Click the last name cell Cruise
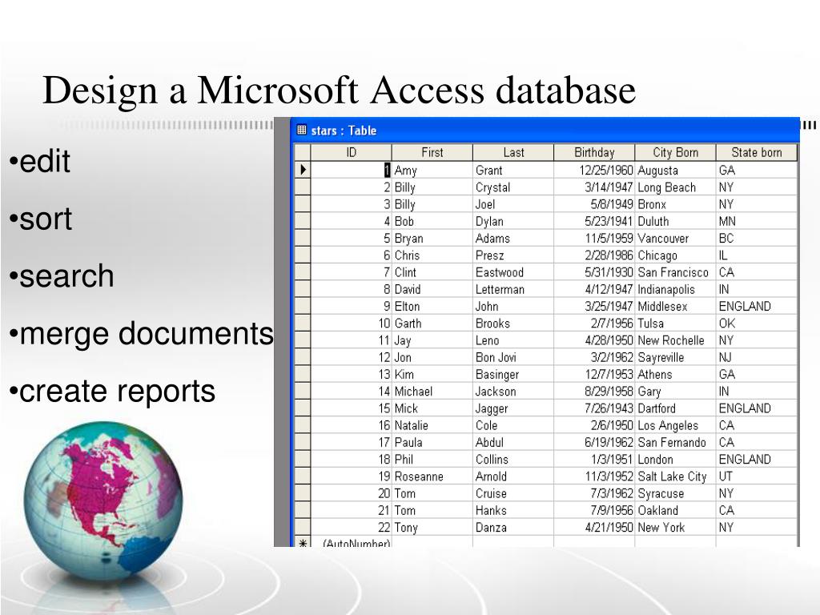Image resolution: width=820 pixels, height=615 pixels. (x=513, y=493)
